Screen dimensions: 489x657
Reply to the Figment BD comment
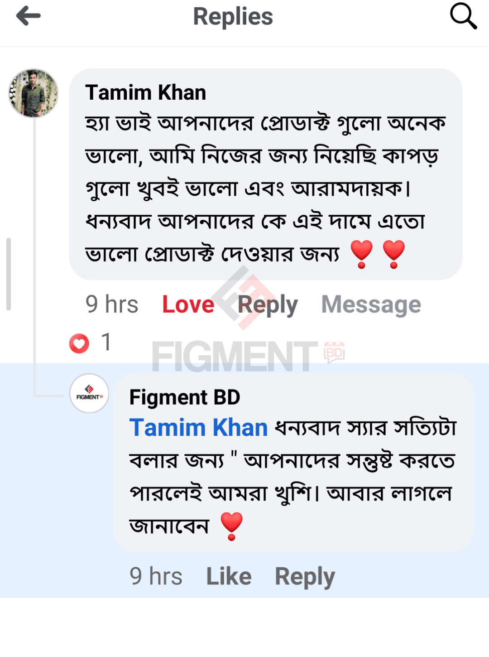click(305, 576)
